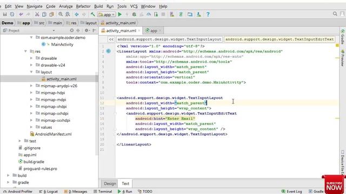
Task: Click the Profile app gauge icon
Action: [149, 15]
